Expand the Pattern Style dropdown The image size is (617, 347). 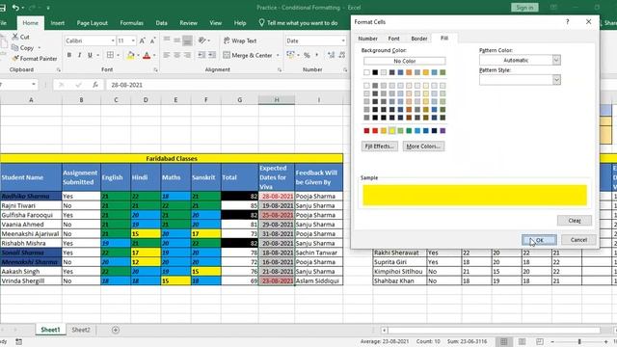pyautogui.click(x=556, y=80)
